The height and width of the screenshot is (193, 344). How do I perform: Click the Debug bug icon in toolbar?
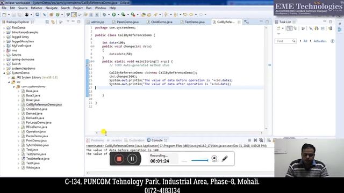104,14
